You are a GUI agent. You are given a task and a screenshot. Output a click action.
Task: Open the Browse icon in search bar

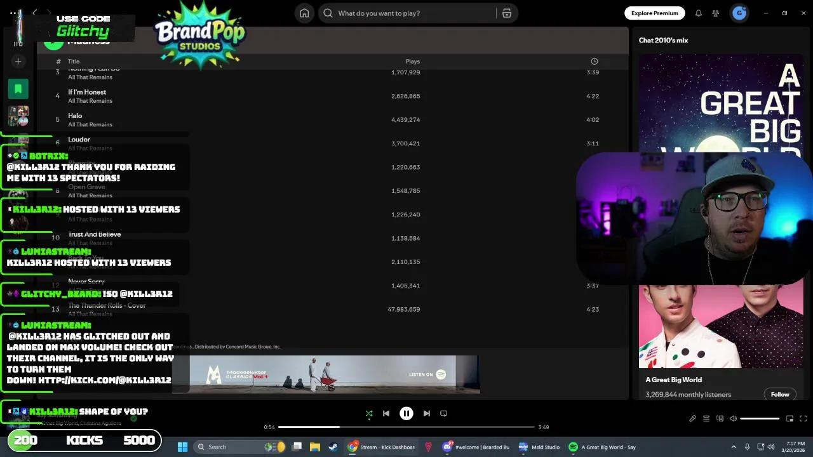coord(507,13)
